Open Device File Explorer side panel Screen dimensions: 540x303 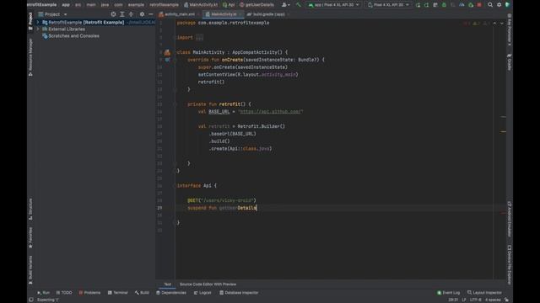(x=510, y=264)
